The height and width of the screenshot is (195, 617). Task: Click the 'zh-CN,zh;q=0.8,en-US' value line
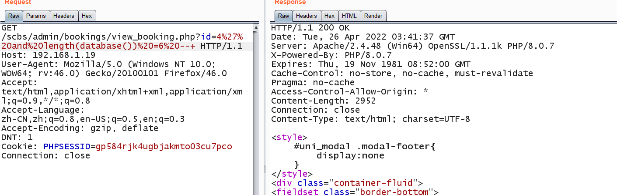(x=93, y=119)
